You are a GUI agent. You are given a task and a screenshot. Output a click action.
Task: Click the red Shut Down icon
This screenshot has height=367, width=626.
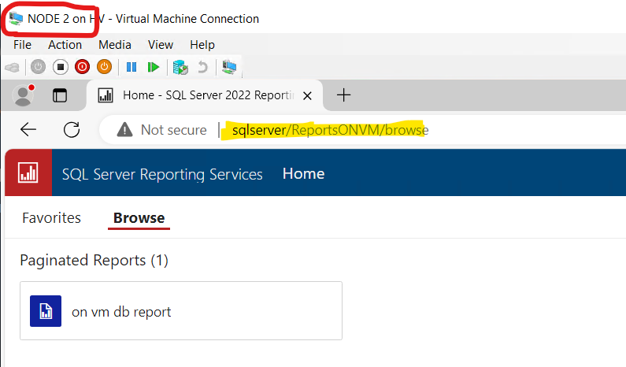82,67
